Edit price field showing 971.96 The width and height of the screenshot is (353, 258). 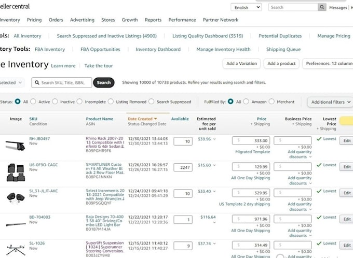coord(251,219)
